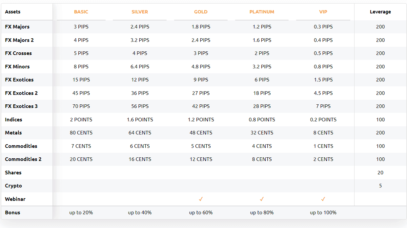Screen dimensions: 407x228
Task: Select the VIP account column header
Action: pyautogui.click(x=323, y=12)
